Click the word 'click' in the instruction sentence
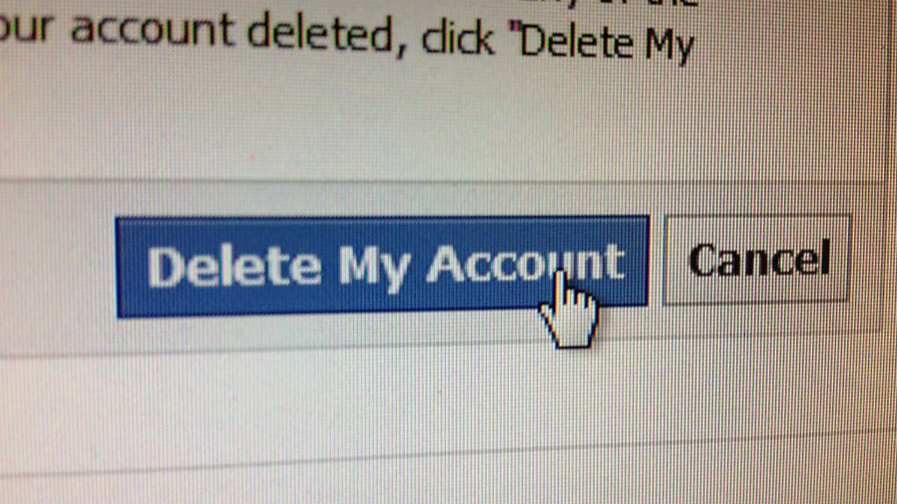897x504 pixels. [457, 38]
